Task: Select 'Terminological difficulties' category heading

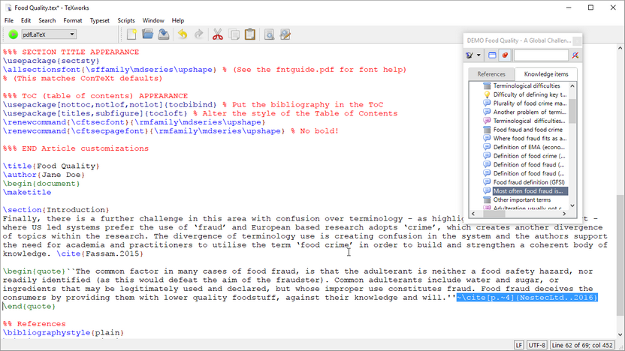Action: [x=527, y=85]
